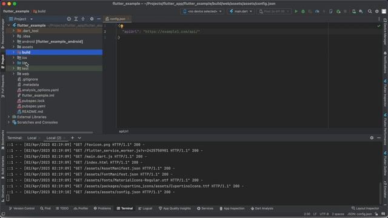Viewport: 388px width, 218px height.
Task: Hide the Terminal panel
Action: [379, 138]
